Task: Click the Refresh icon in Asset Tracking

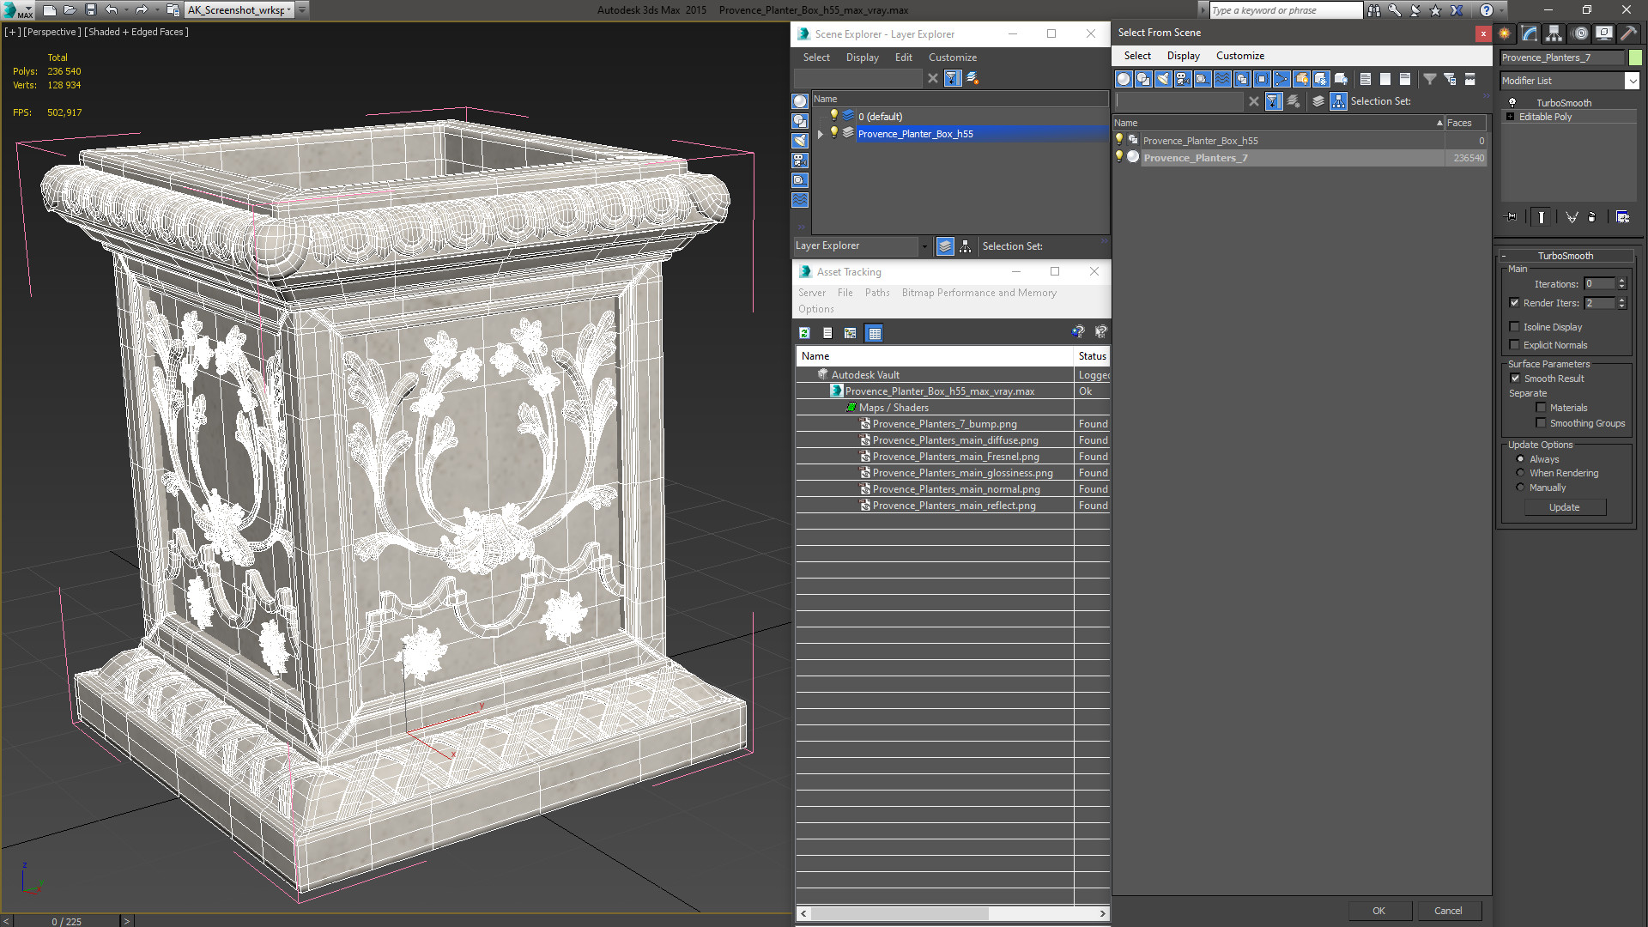Action: tap(804, 333)
